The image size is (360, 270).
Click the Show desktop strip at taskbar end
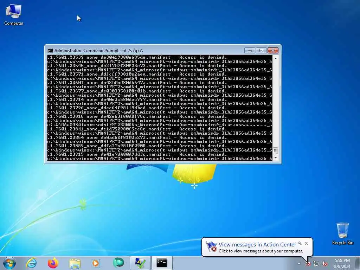pyautogui.click(x=358, y=263)
